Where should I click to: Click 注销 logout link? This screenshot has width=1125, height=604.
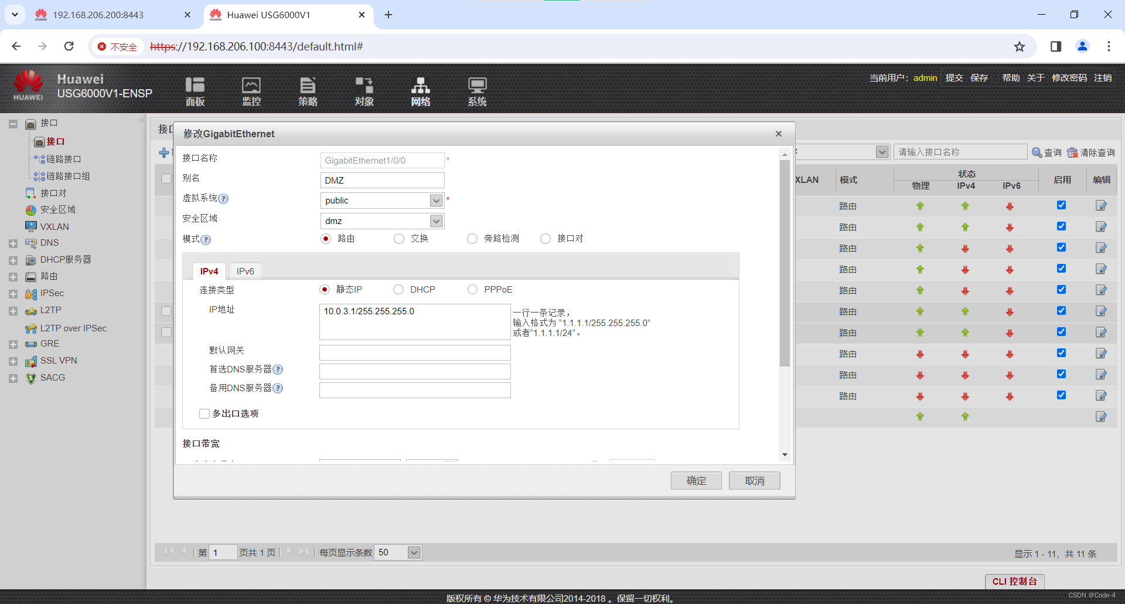tap(1103, 78)
